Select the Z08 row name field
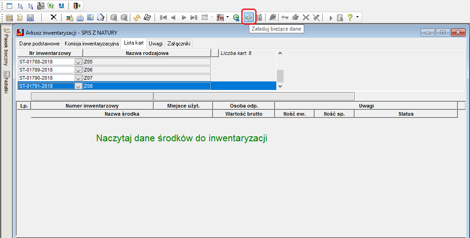The width and height of the screenshot is (470, 238). pos(147,86)
